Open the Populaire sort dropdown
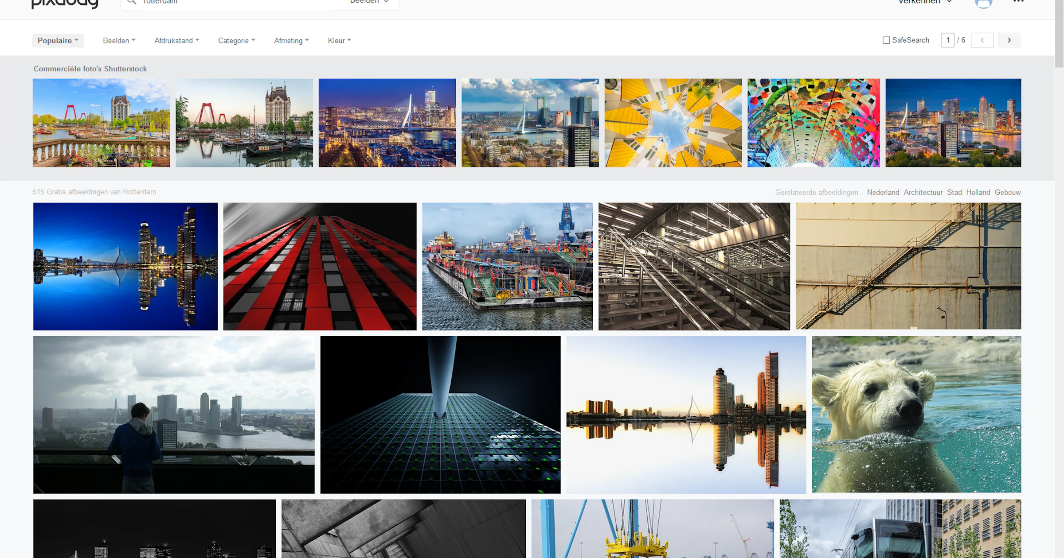1064x558 pixels. (x=58, y=40)
